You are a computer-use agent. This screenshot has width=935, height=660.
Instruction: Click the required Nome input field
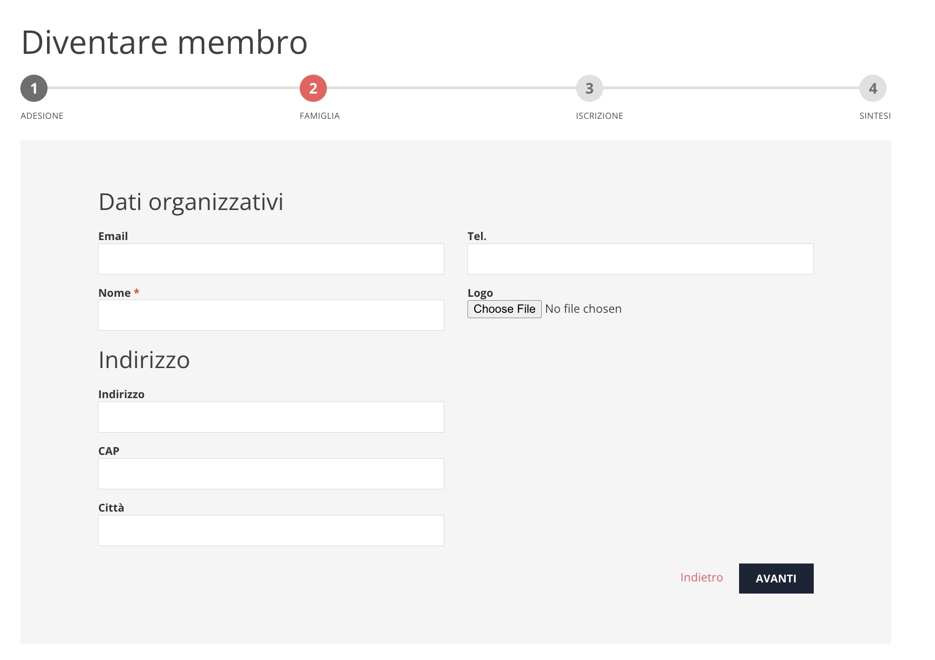(x=271, y=315)
